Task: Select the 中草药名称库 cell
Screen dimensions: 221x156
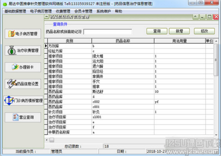Action: [x=70, y=132]
